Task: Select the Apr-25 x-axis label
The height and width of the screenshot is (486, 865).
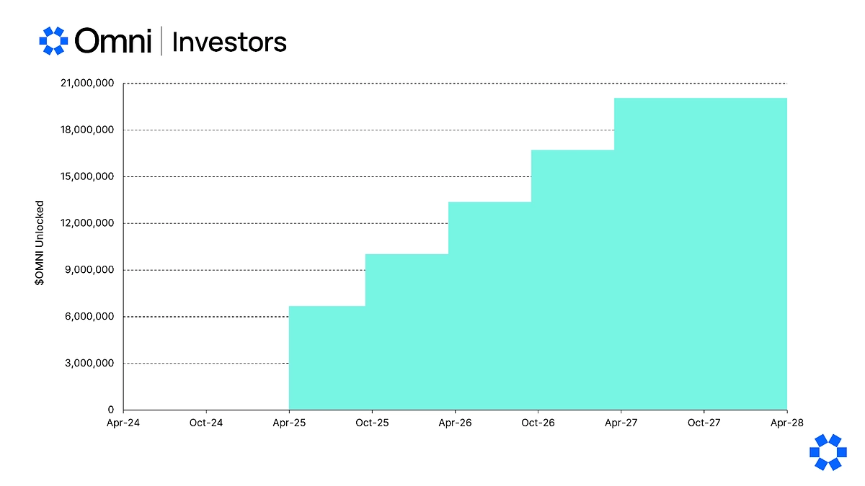Action: 289,423
